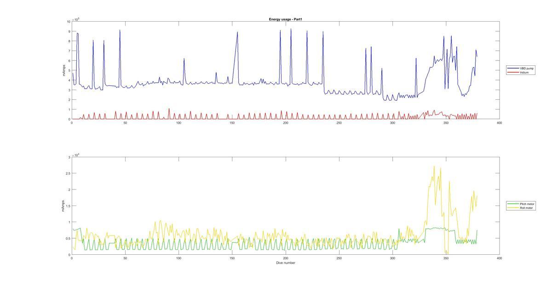Click tick label 250 under the upper plot
552x286 pixels.
[x=339, y=123]
